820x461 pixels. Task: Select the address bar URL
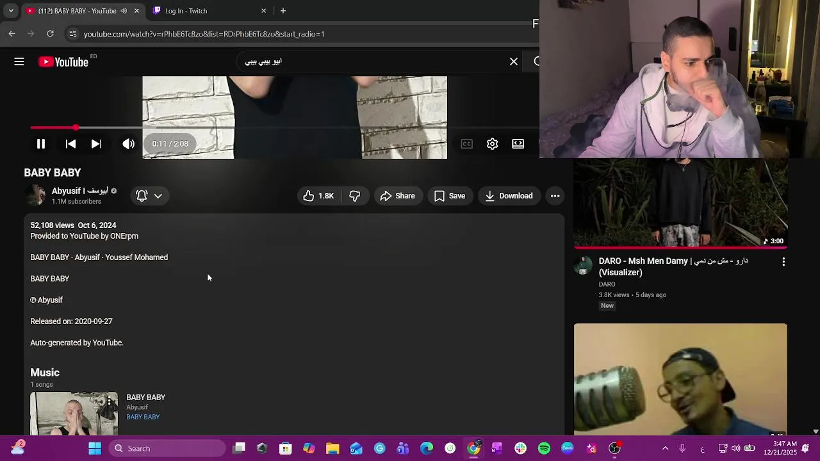204,34
